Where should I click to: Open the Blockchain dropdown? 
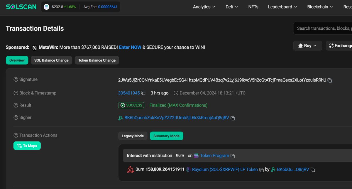click(320, 7)
